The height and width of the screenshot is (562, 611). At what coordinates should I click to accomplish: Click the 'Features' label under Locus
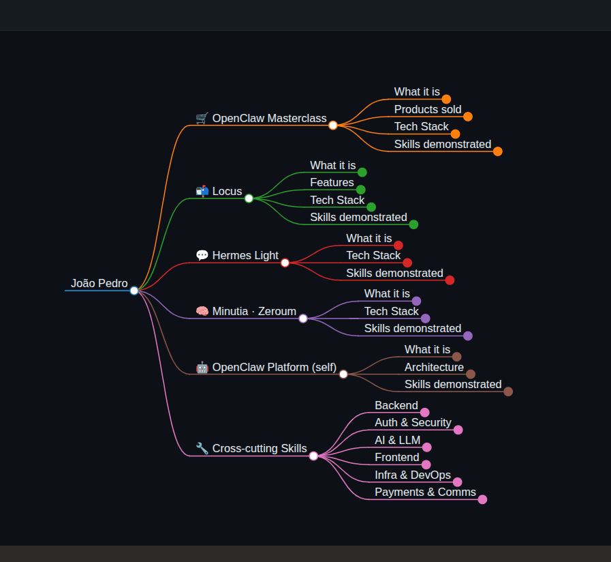click(332, 182)
